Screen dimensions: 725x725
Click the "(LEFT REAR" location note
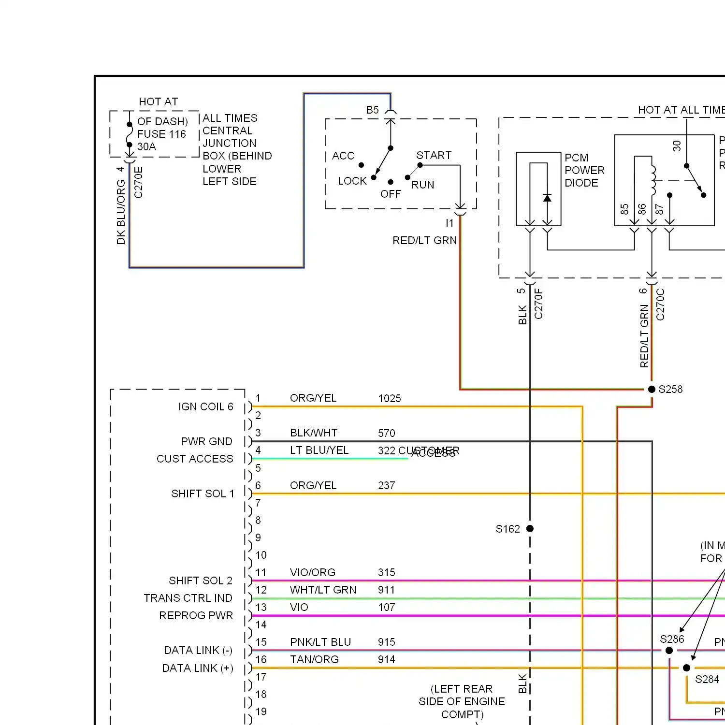tap(462, 689)
